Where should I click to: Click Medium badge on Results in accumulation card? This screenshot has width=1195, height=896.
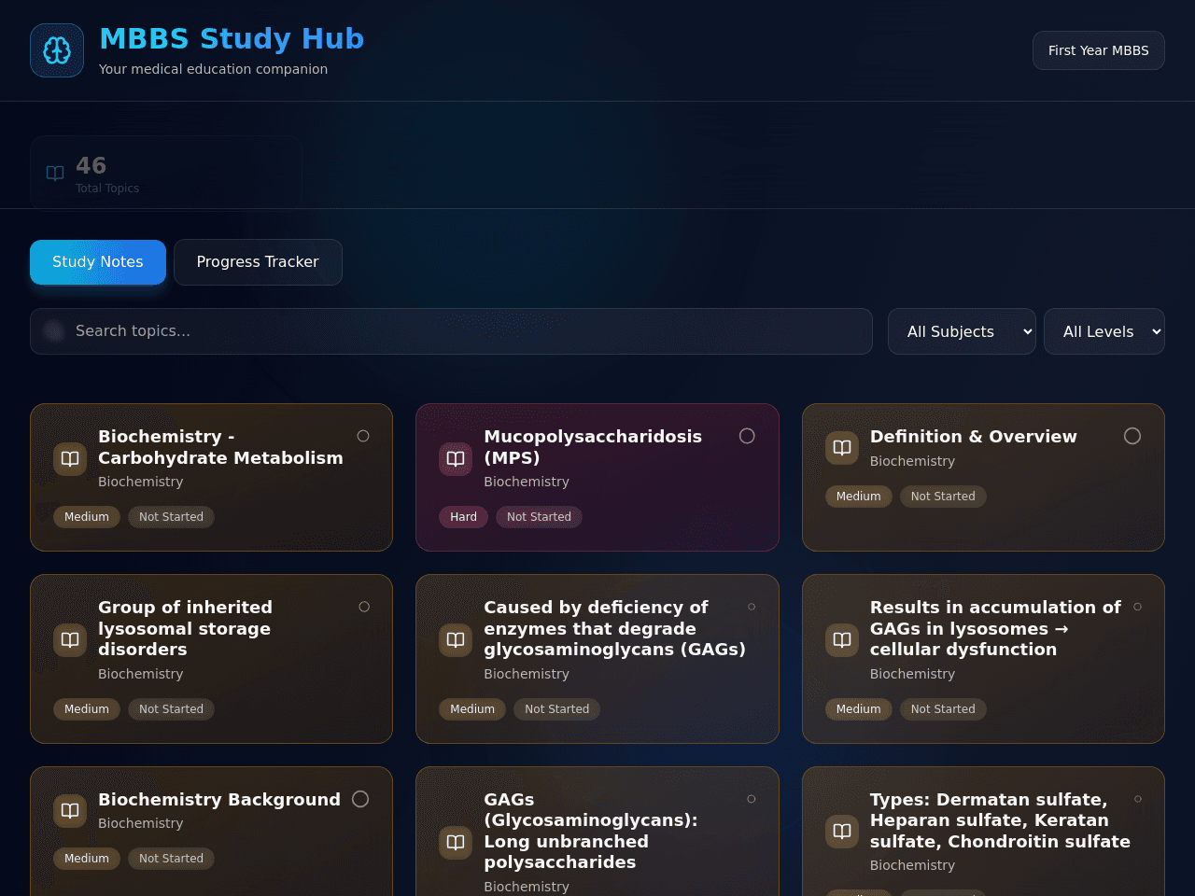[858, 709]
